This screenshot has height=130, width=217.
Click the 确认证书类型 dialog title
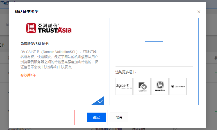27,12
